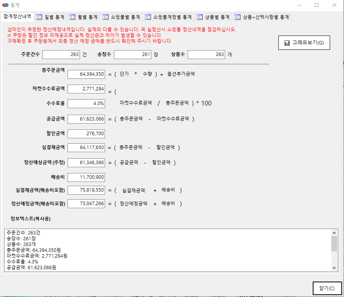Open graph view with 그래프보기(G)

click(x=304, y=43)
